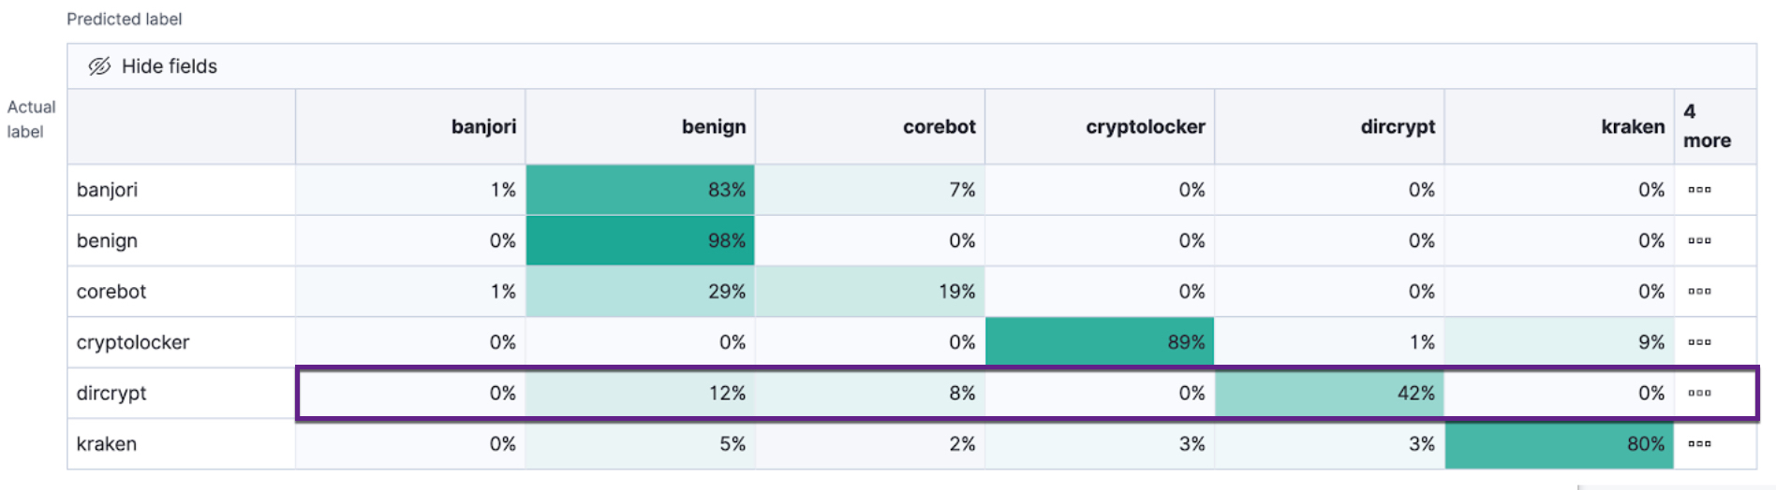Click the 89% cryptolocker cell
Image resolution: width=1776 pixels, height=490 pixels.
(1100, 342)
